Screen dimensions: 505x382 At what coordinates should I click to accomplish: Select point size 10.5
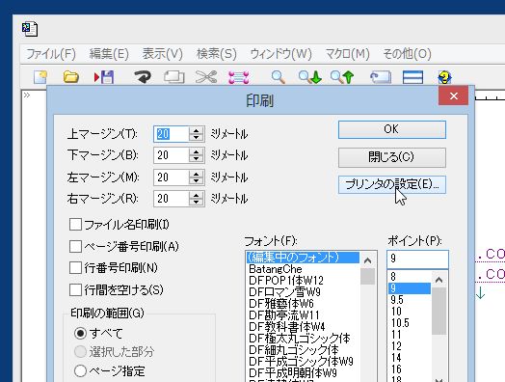coord(410,323)
